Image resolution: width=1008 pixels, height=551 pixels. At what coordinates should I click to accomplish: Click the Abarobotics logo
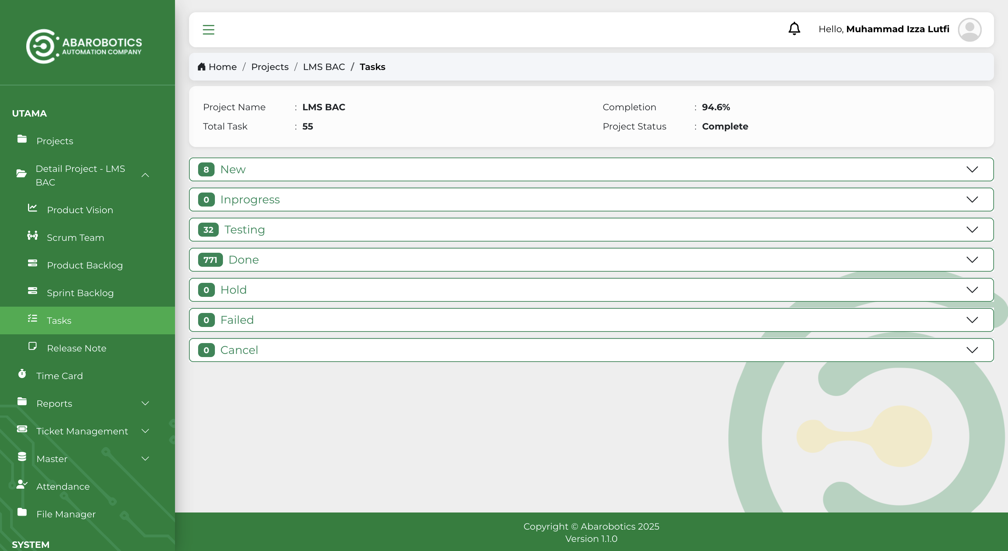point(84,46)
